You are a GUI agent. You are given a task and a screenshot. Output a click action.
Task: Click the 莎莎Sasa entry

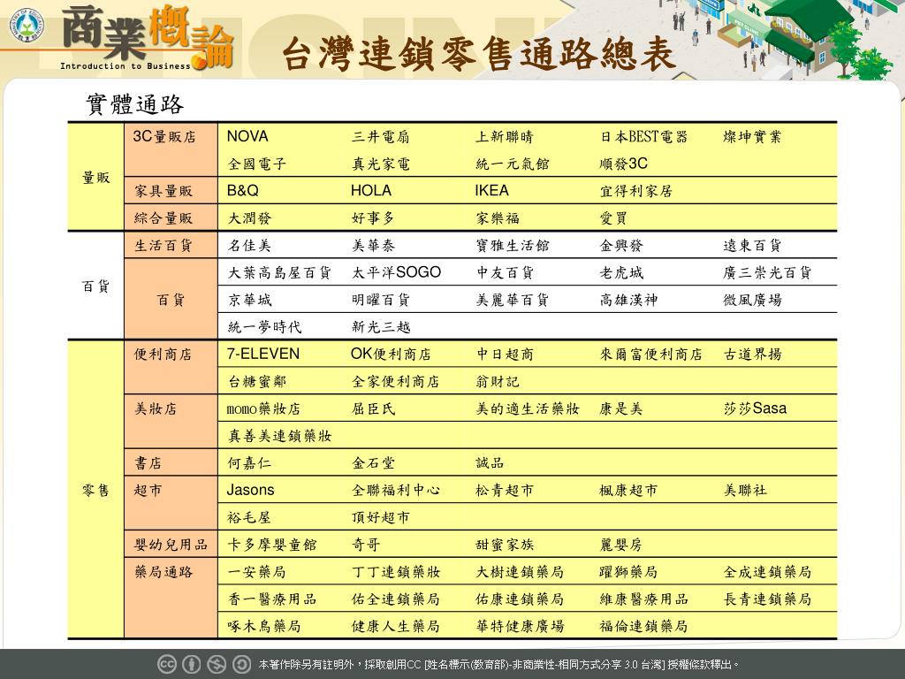pos(755,408)
